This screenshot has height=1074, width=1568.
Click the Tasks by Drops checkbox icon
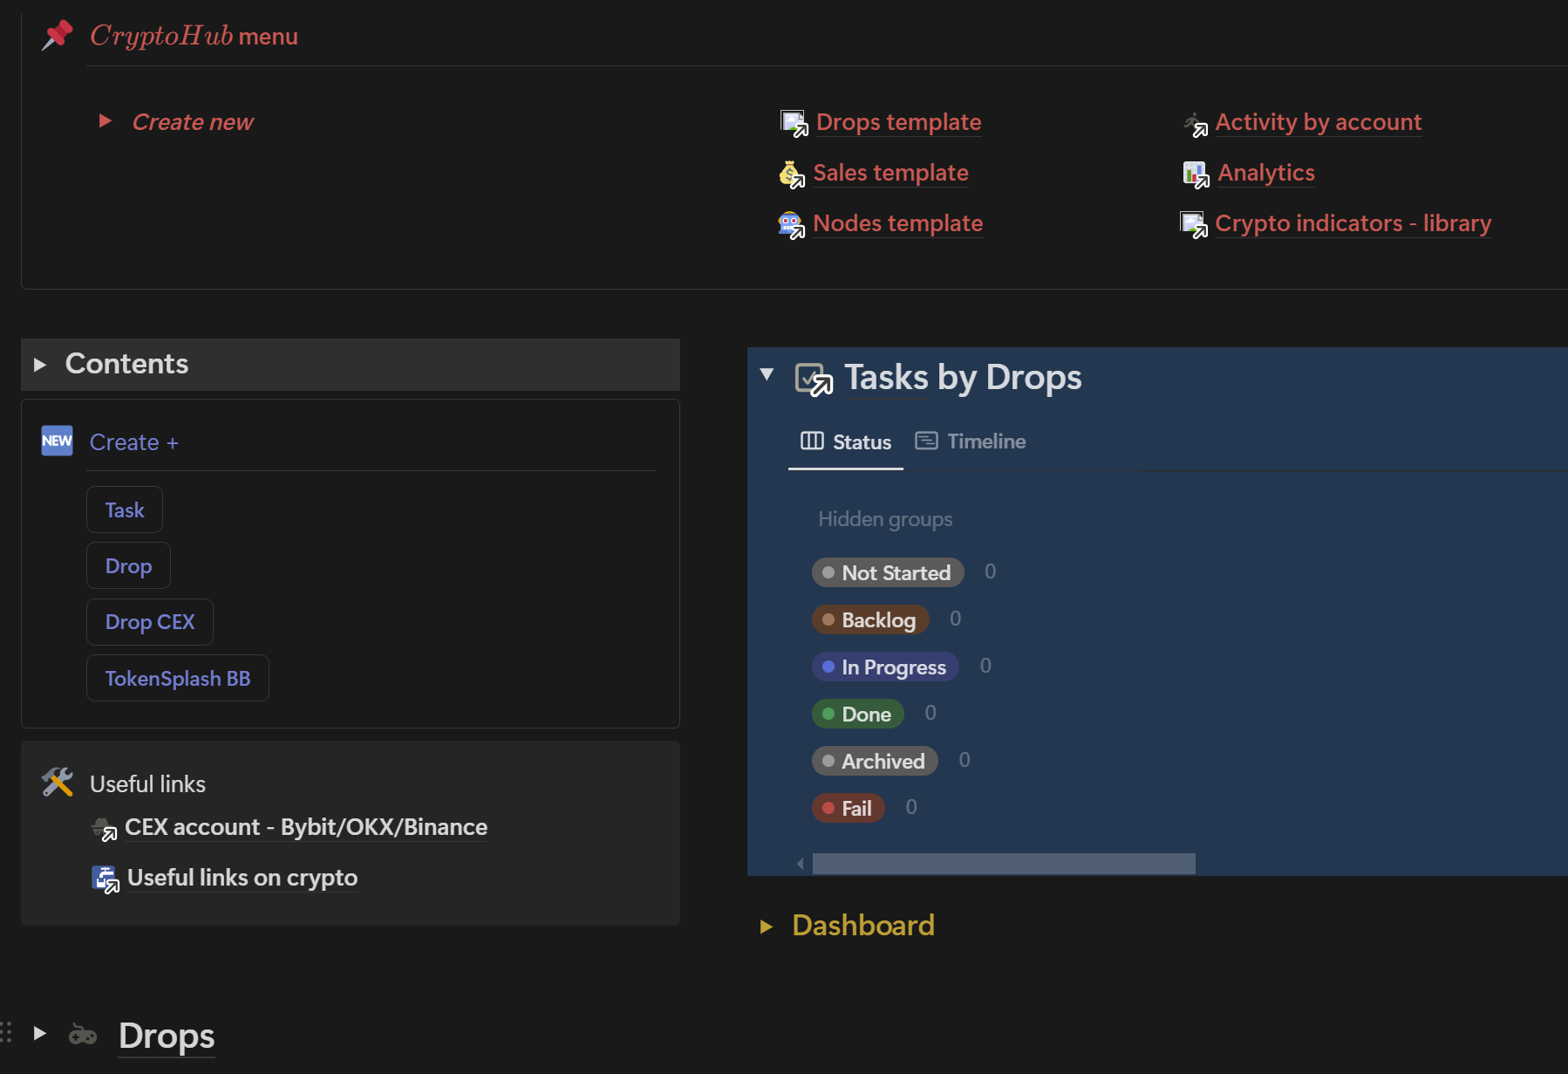coord(813,380)
